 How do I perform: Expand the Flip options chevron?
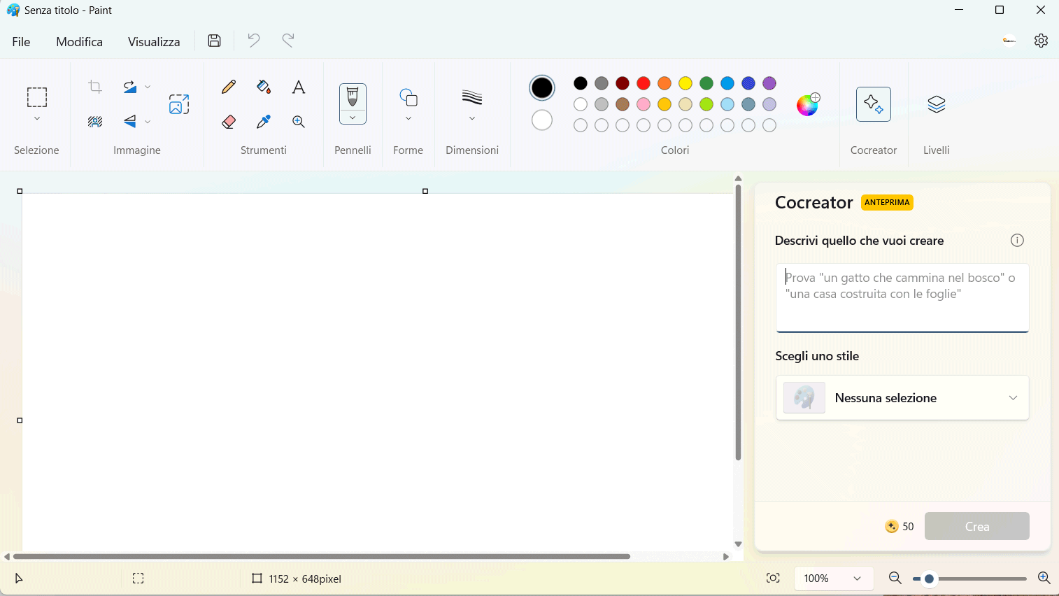(x=148, y=122)
